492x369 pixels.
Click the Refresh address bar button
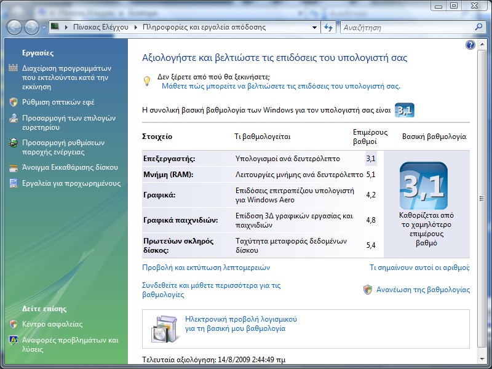click(328, 28)
